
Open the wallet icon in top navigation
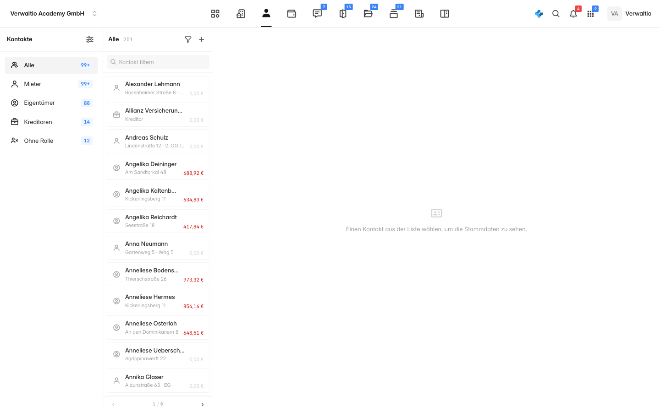tap(291, 14)
